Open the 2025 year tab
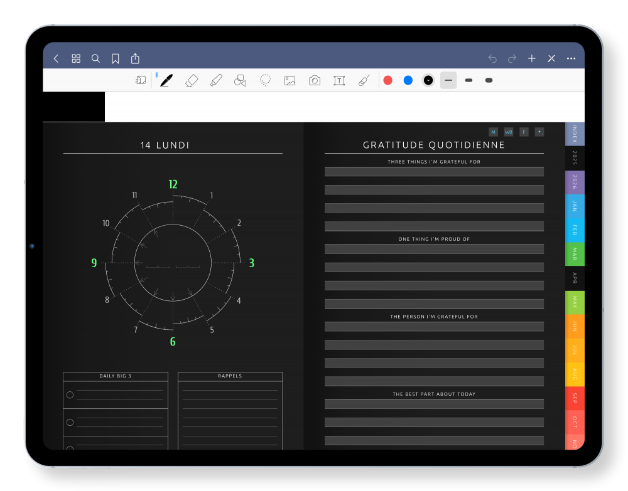 click(575, 158)
